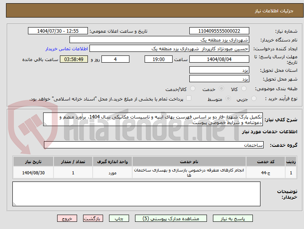Click the خروج exit button

(67, 218)
